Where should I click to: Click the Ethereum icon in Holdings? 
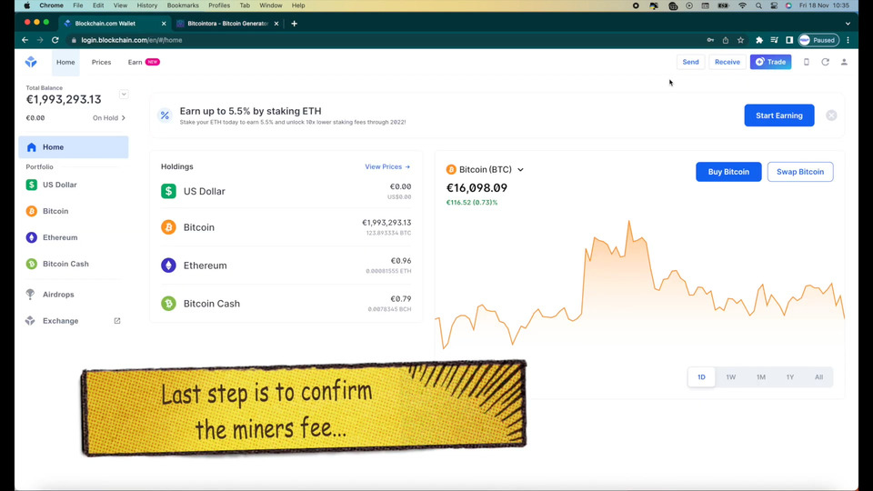(x=169, y=265)
